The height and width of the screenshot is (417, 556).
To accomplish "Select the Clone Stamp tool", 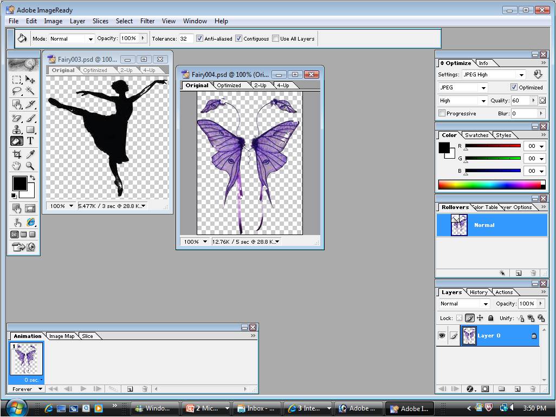I will pos(16,128).
